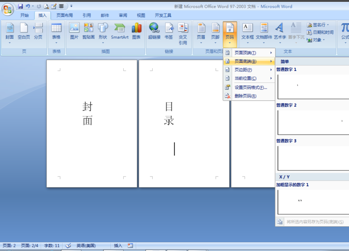Image resolution: width=349 pixels, height=251 pixels.
Task: Insert a text box (文本框)
Action: (x=248, y=33)
